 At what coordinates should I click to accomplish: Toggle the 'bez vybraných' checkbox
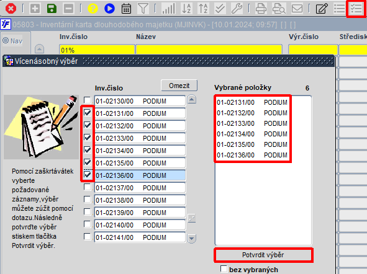224,269
